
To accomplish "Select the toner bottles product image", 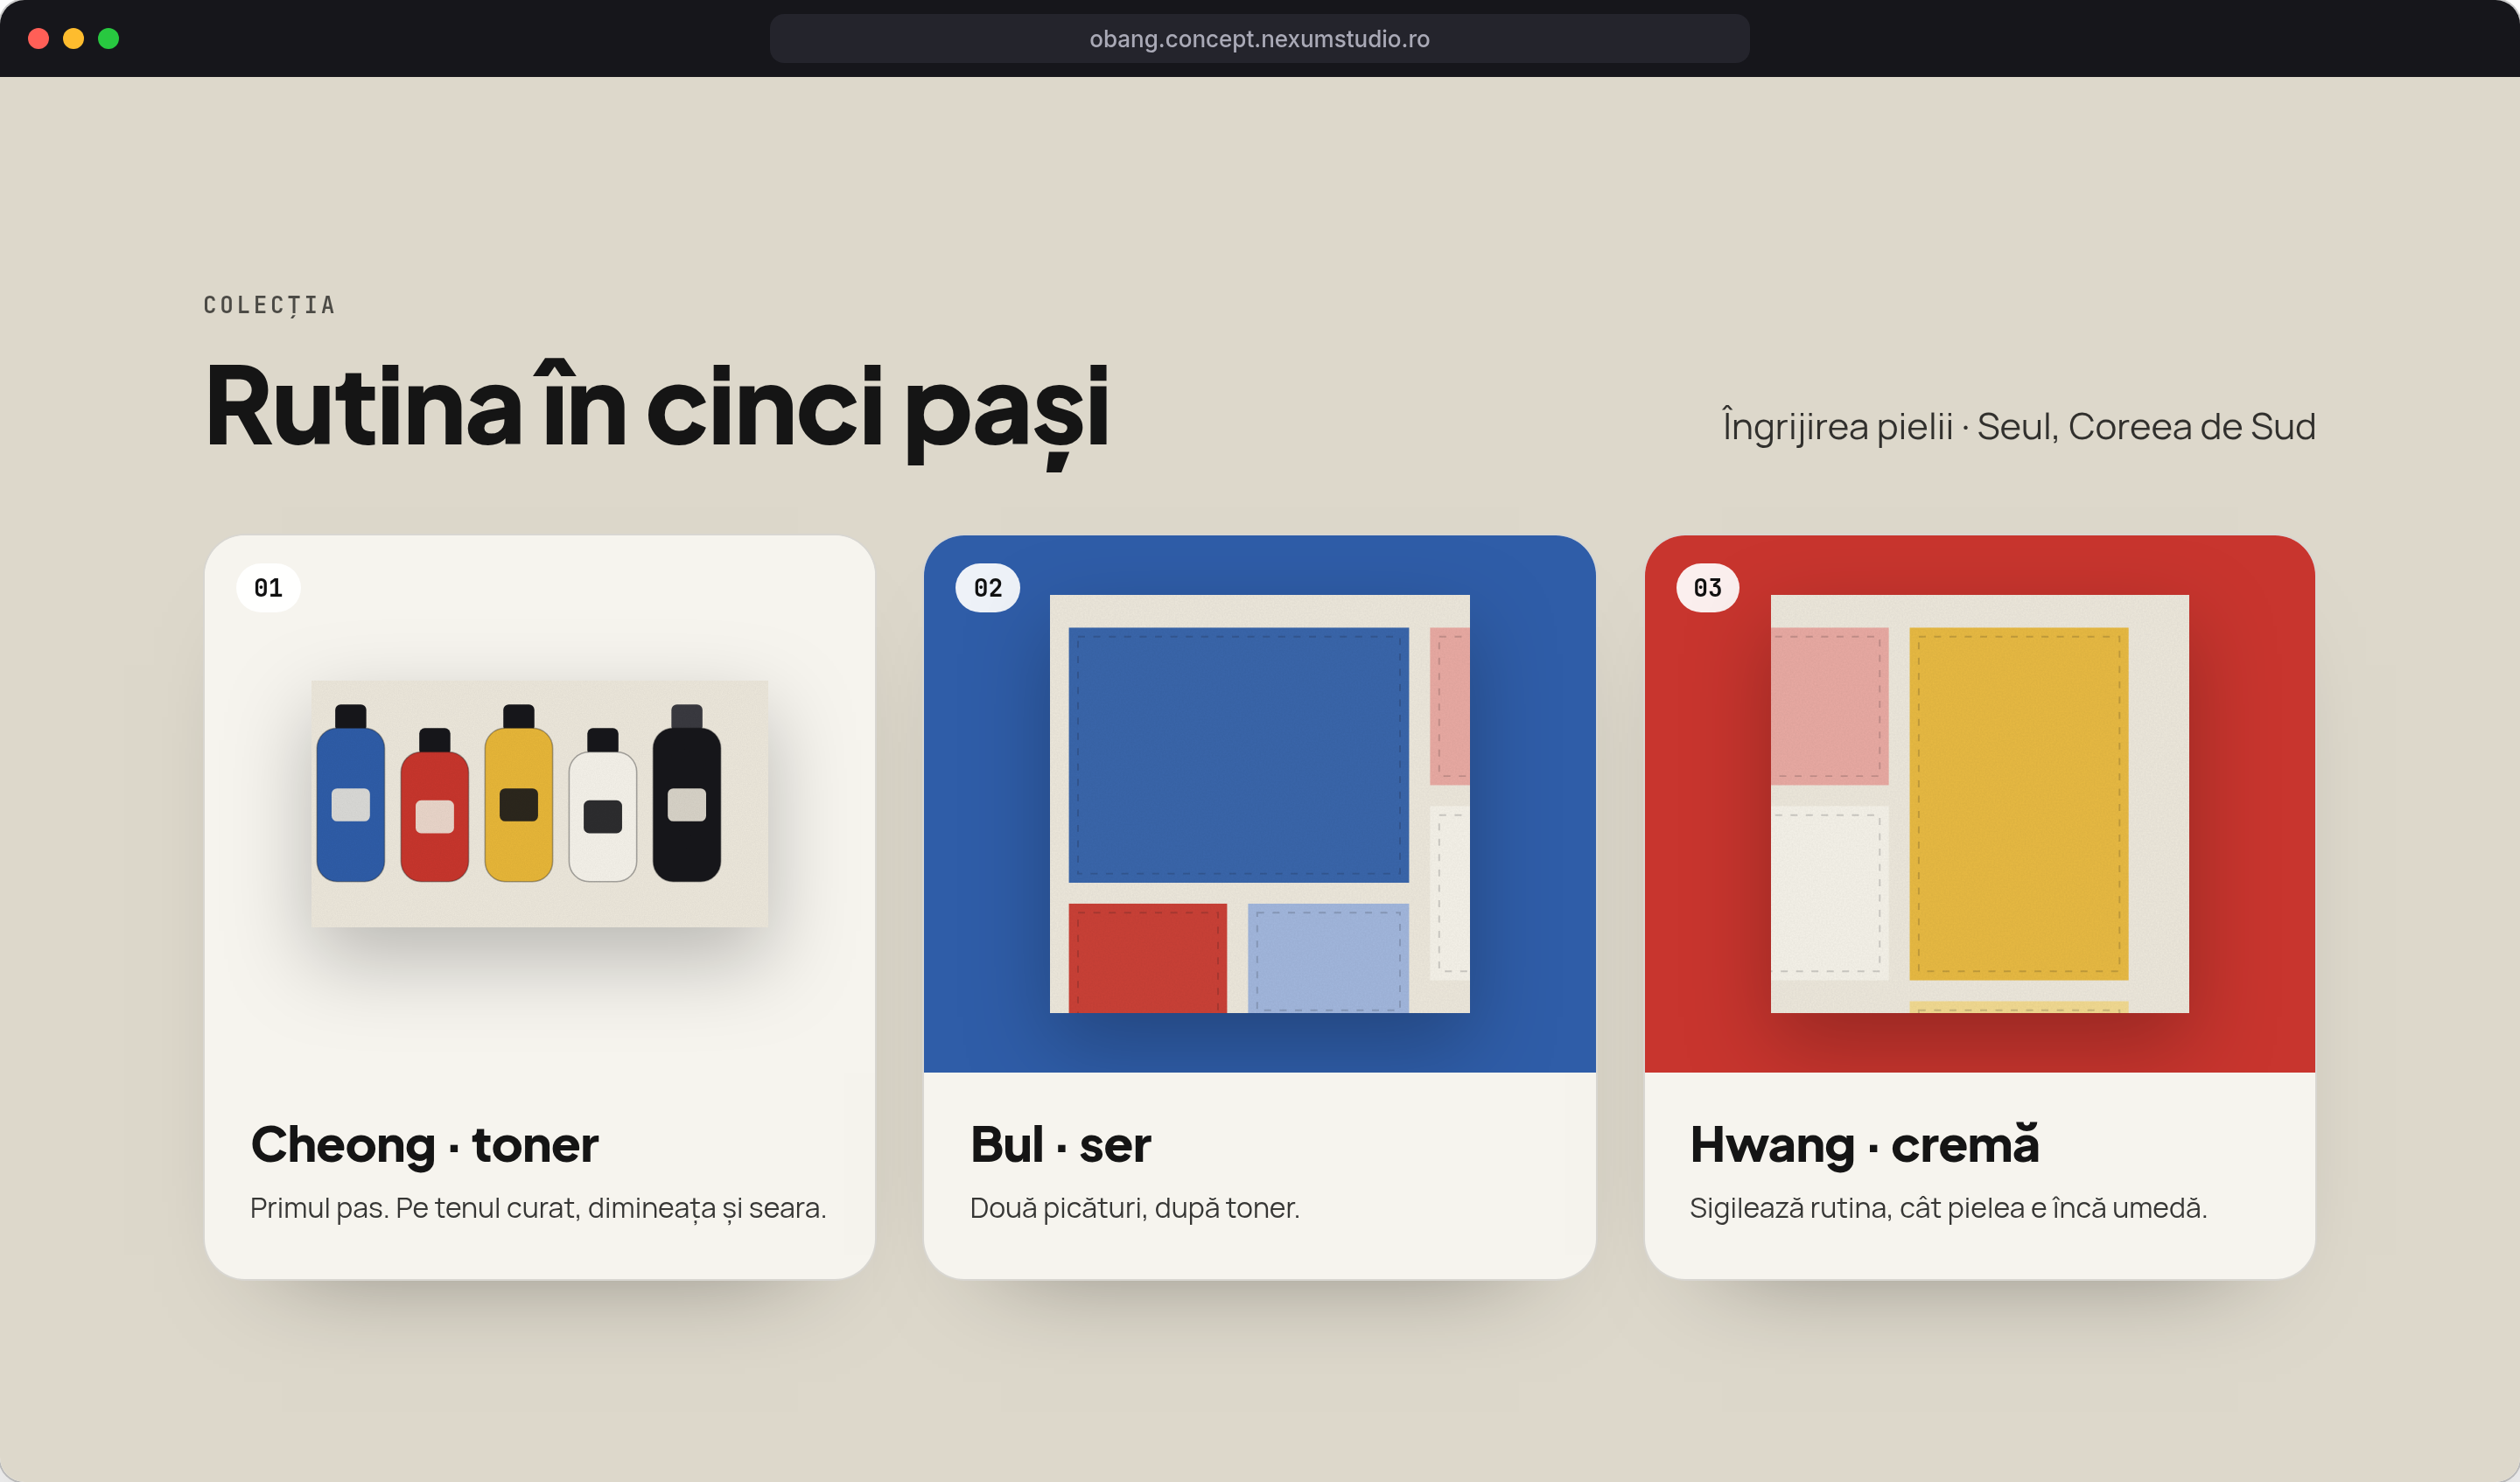I will (540, 804).
